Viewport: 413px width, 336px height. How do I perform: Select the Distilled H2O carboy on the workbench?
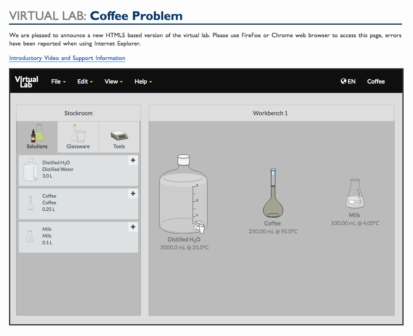183,196
